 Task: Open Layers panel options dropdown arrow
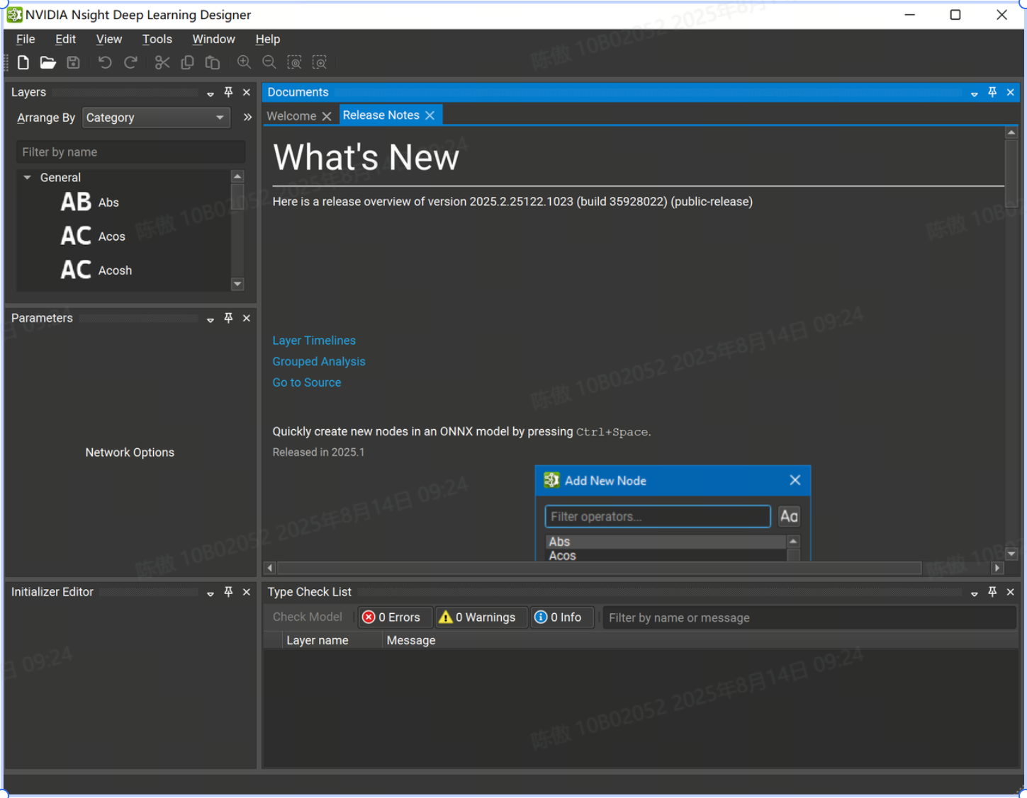211,93
